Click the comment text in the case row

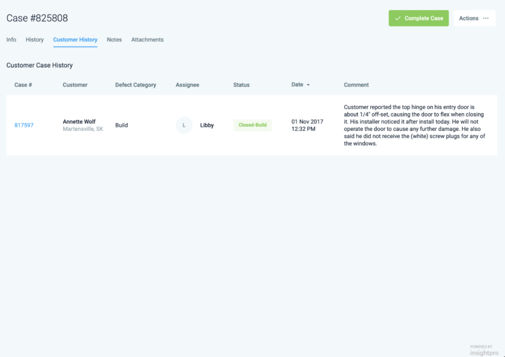click(418, 125)
